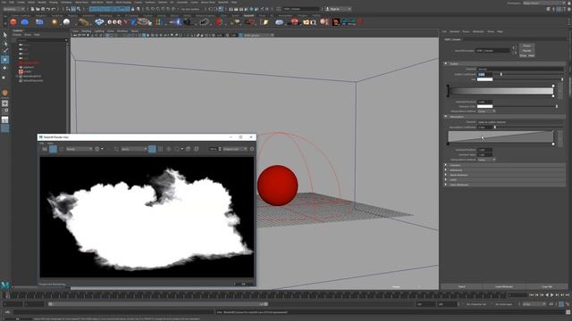Viewport: 572px width, 321px height.
Task: Open the Beauty AOV dropdown in Render View
Action: [79, 149]
